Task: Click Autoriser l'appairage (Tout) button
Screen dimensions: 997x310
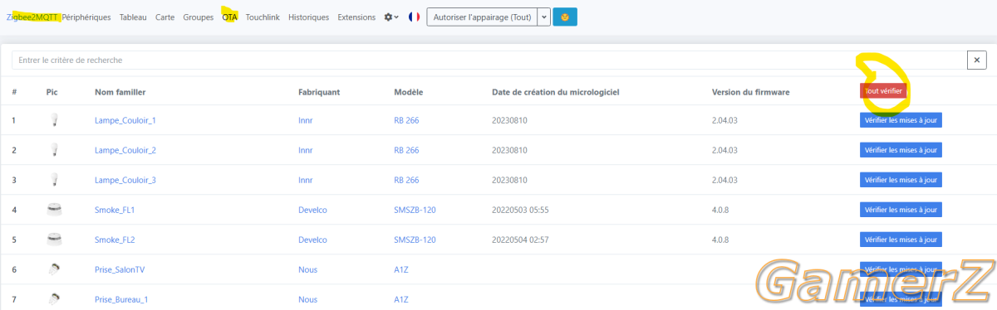Action: 483,17
